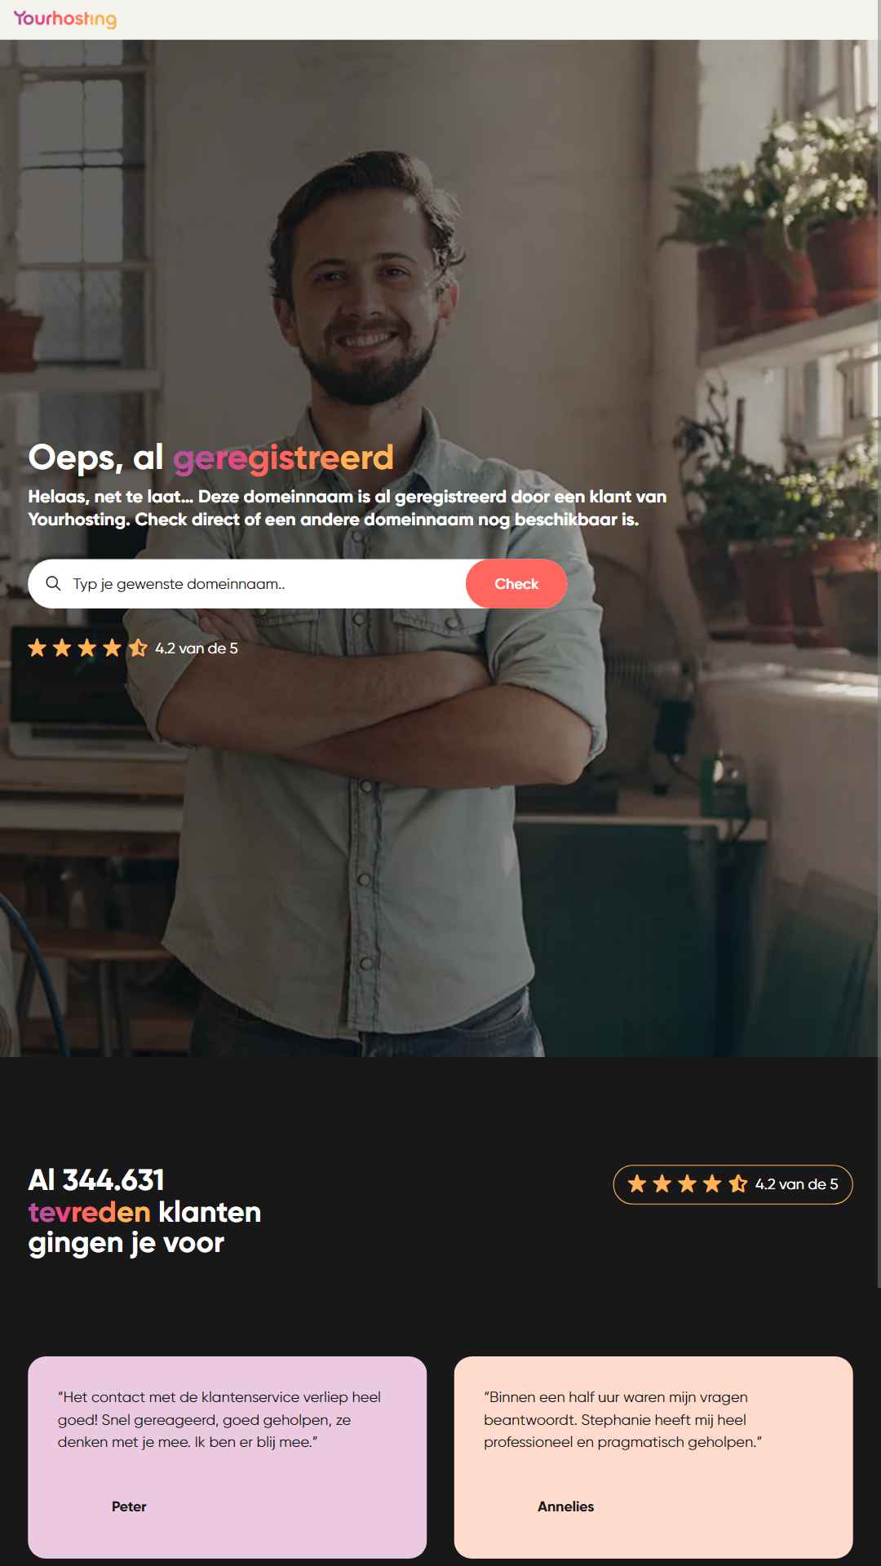The width and height of the screenshot is (881, 1566).
Task: Click the magnifier icon in the search box
Action: (53, 583)
